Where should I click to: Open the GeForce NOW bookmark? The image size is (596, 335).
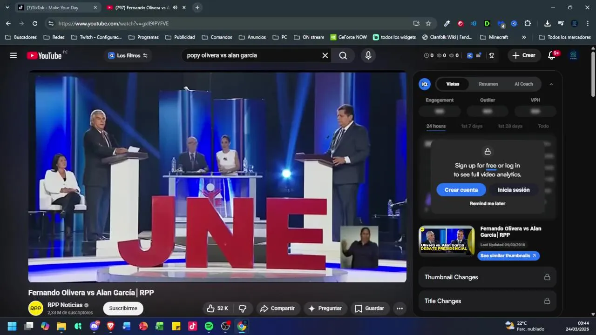pyautogui.click(x=349, y=37)
